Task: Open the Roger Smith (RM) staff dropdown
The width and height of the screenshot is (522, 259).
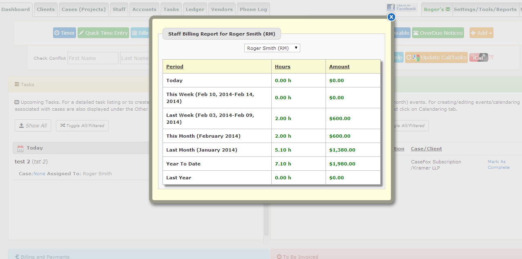Action: [x=272, y=48]
